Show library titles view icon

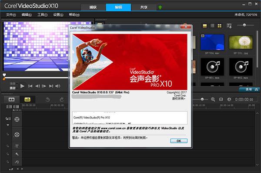pos(205,26)
